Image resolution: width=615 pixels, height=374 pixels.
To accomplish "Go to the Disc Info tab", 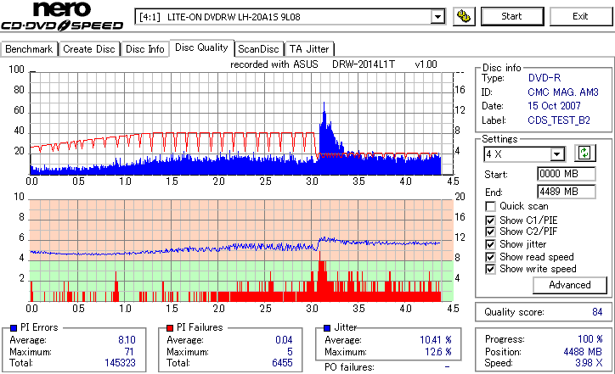I will pos(145,49).
